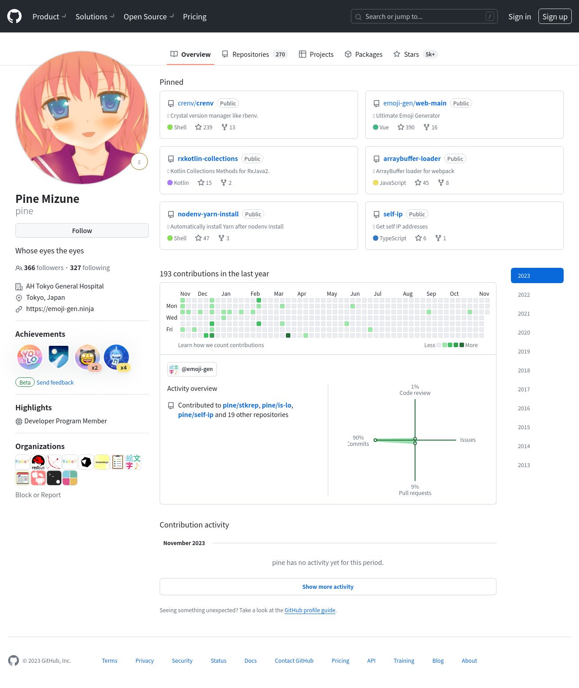Click the arraybuffer-loader star count 45

point(422,183)
